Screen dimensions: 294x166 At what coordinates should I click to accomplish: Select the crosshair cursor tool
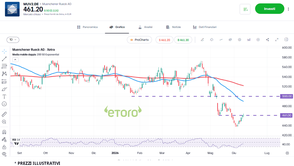[4, 51]
